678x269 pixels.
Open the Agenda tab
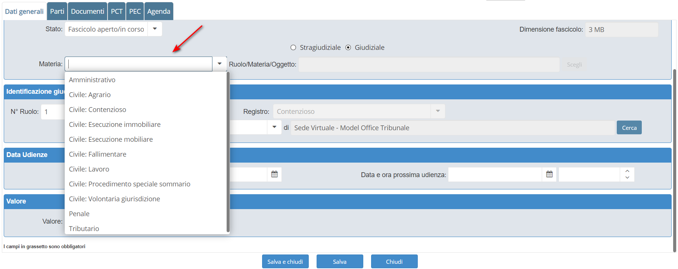coord(159,12)
